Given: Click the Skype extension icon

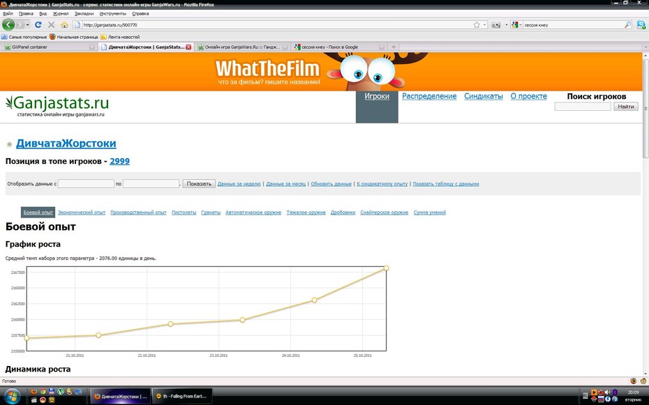Looking at the screenshot, I should [641, 25].
